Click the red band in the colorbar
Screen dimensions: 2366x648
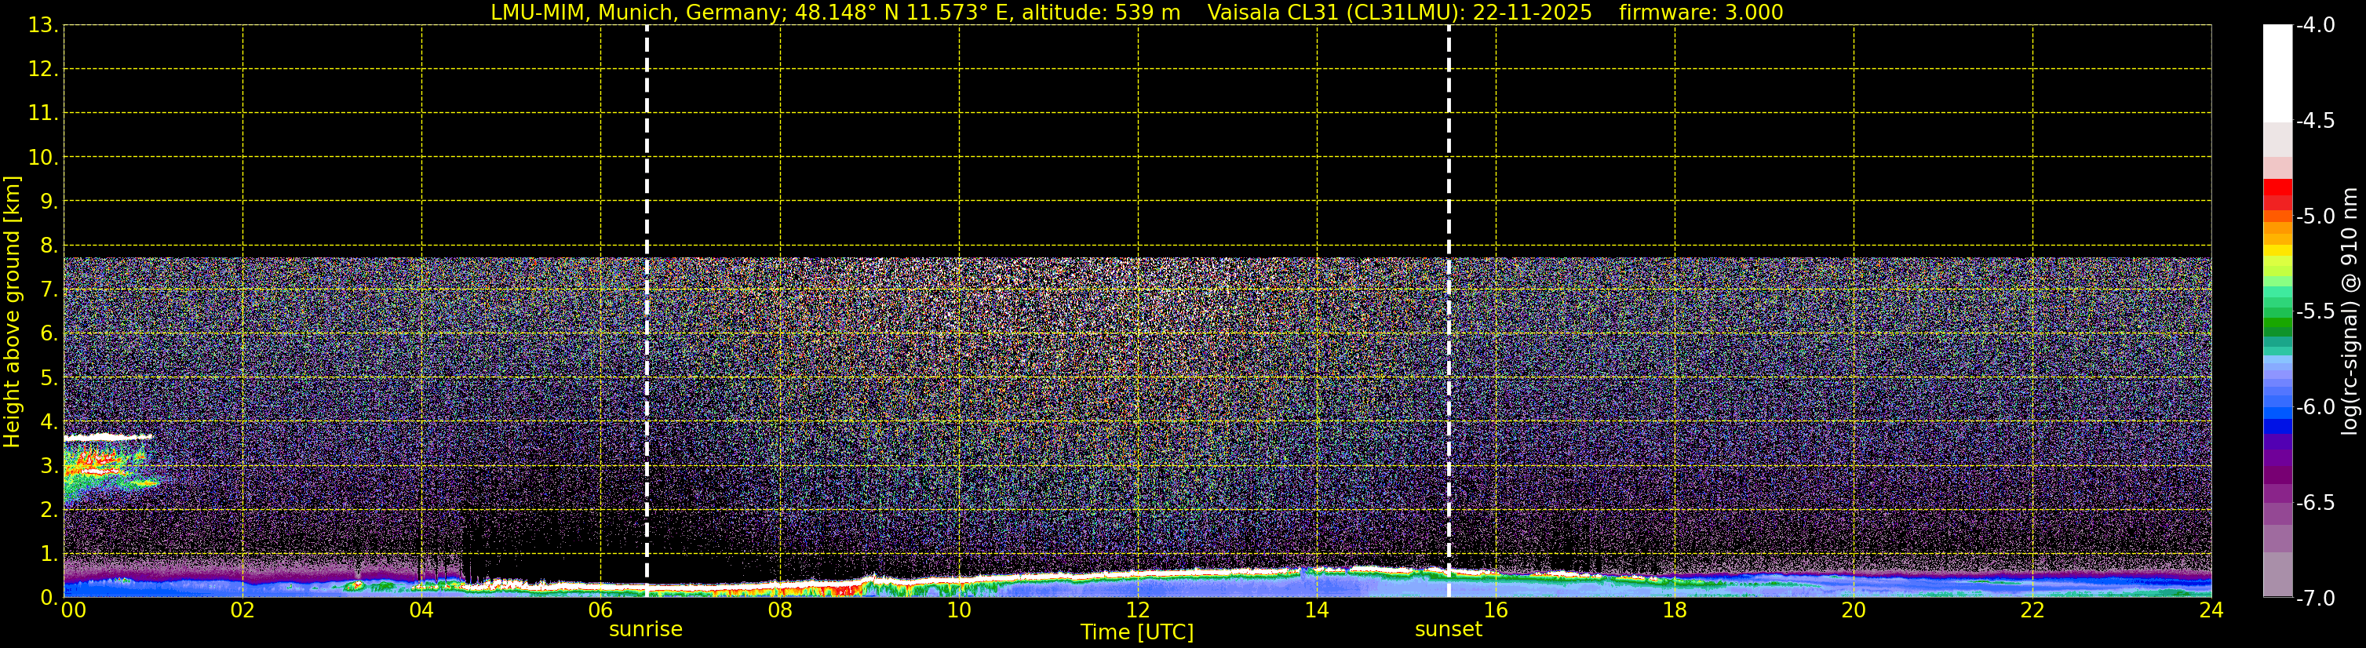tap(2277, 188)
